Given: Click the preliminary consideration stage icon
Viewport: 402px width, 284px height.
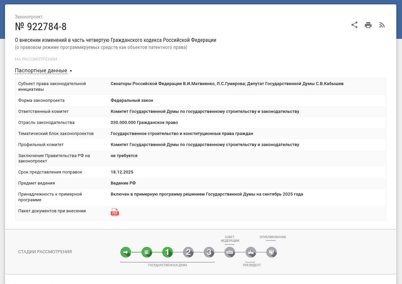Looking at the screenshot, I should coord(146,252).
